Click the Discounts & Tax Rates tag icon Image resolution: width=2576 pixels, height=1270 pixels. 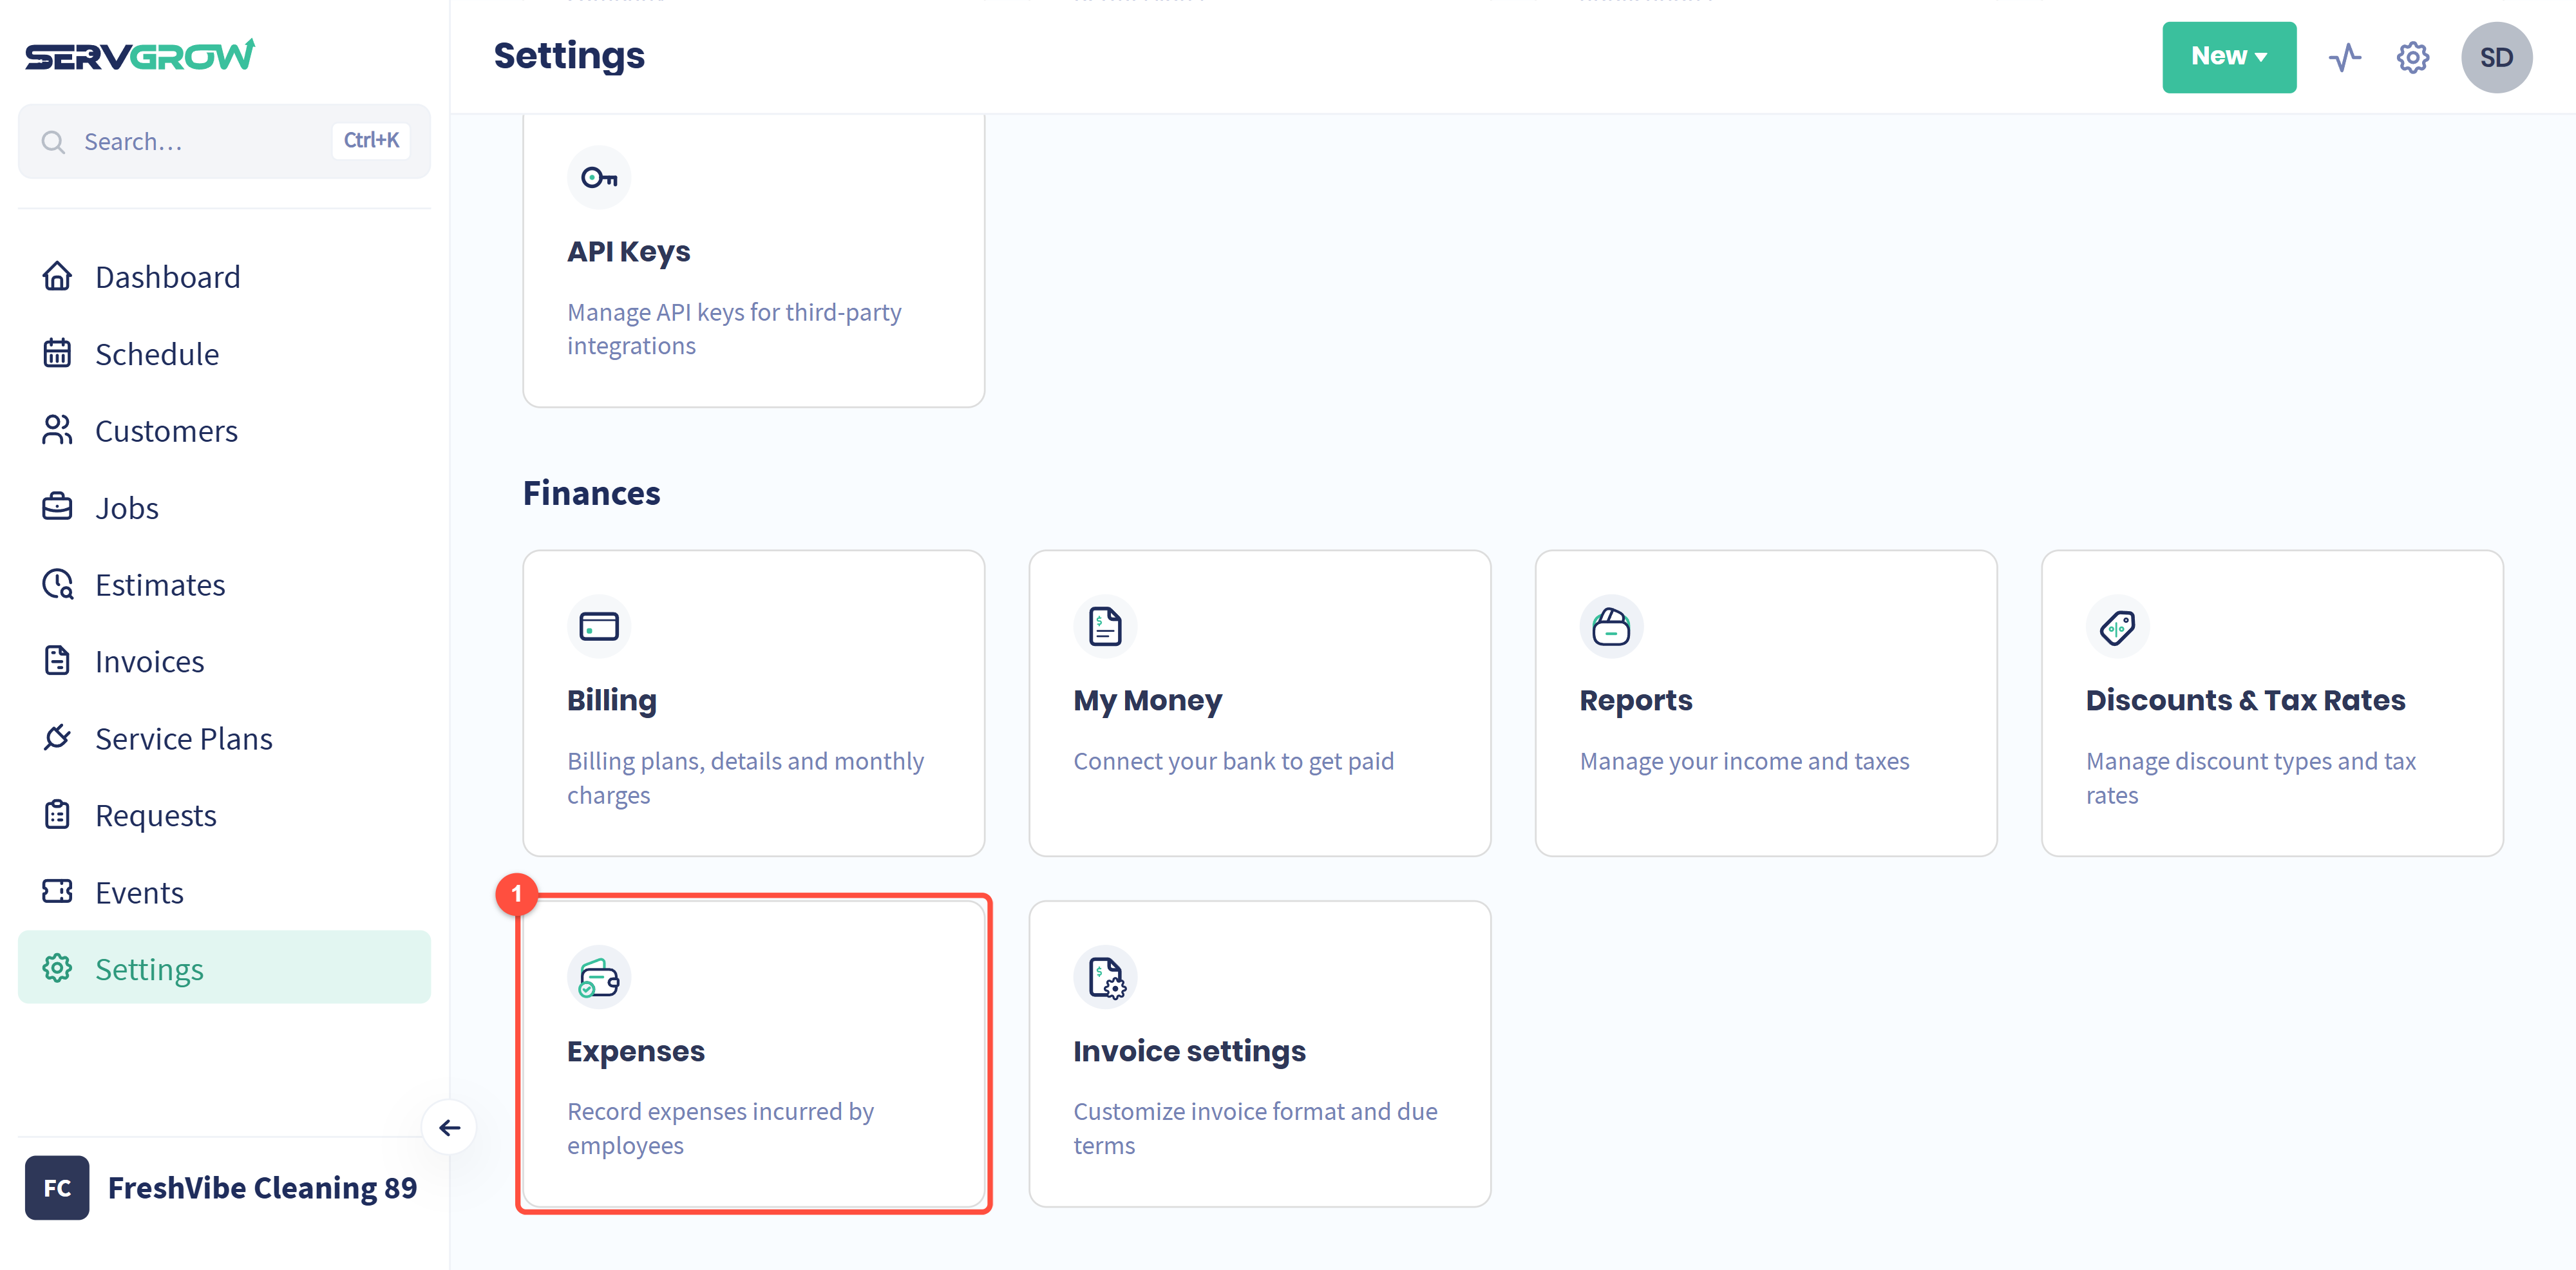2117,627
